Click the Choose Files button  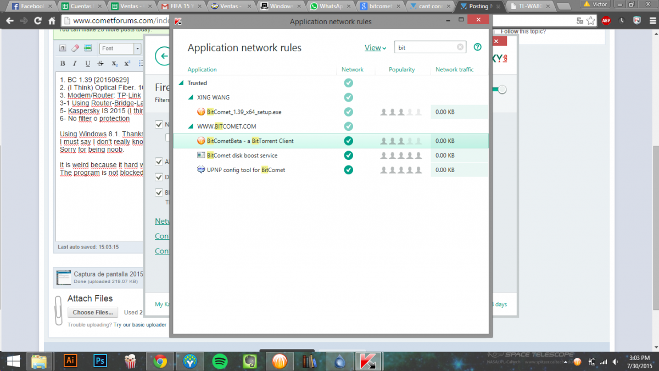click(x=93, y=312)
